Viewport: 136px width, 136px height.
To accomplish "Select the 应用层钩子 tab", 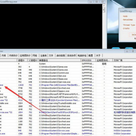I will tap(25, 56).
